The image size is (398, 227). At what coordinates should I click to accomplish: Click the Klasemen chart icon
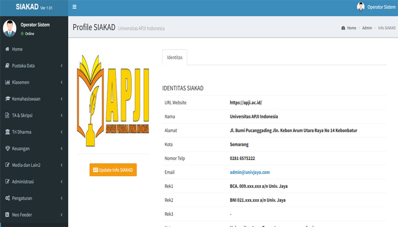7,82
